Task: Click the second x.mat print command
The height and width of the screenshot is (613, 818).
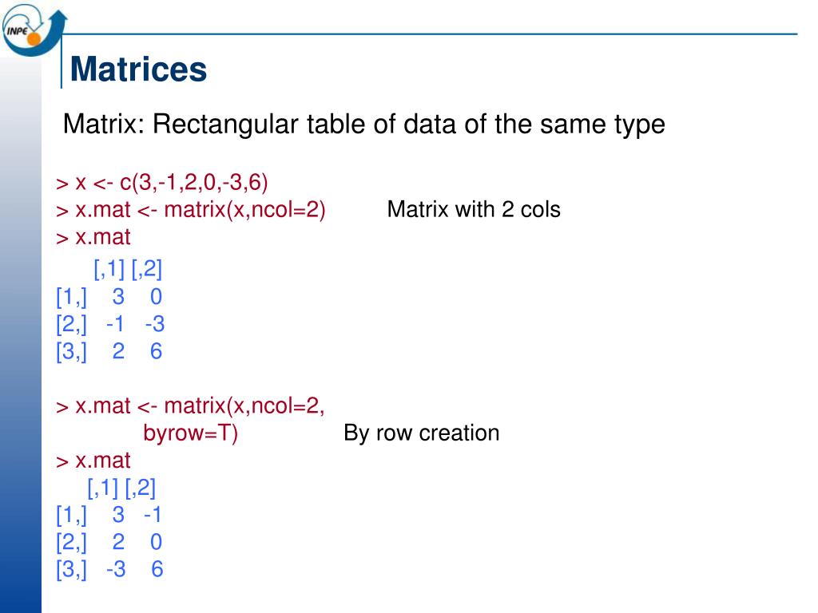Action: pos(93,461)
